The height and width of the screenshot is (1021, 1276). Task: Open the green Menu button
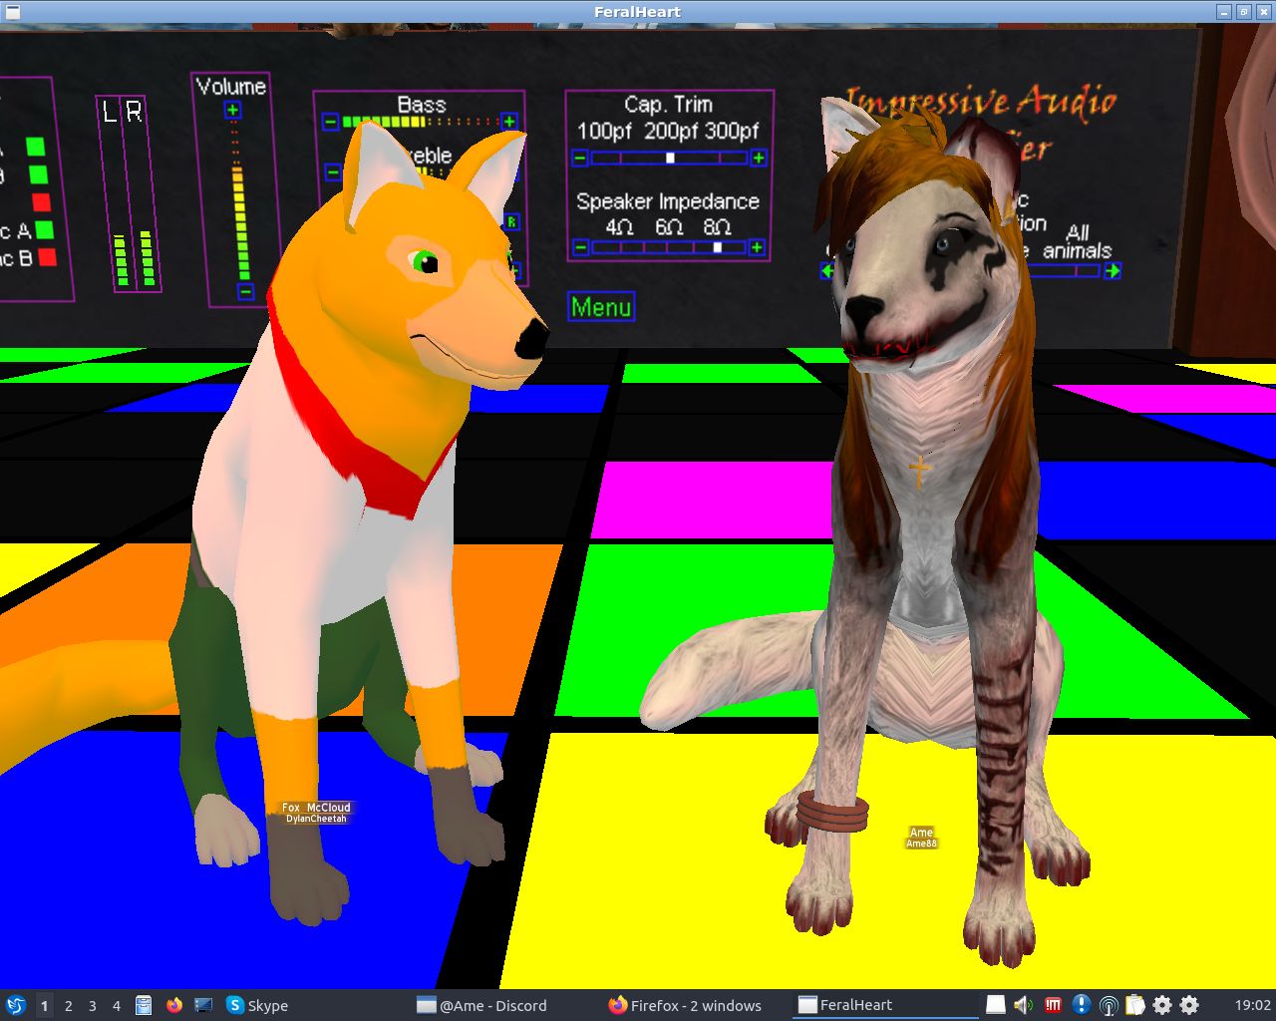601,307
